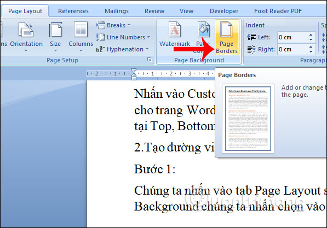Switch to the References tab
The image size is (327, 228).
click(73, 11)
